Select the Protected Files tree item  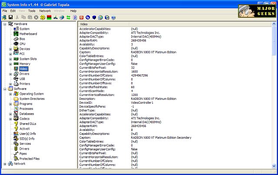pyautogui.click(x=30, y=159)
